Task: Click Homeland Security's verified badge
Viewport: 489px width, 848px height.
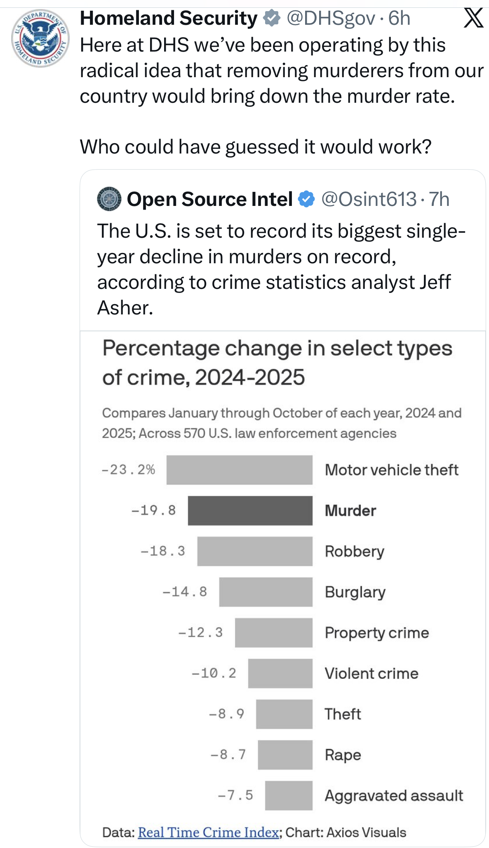Action: (x=272, y=19)
